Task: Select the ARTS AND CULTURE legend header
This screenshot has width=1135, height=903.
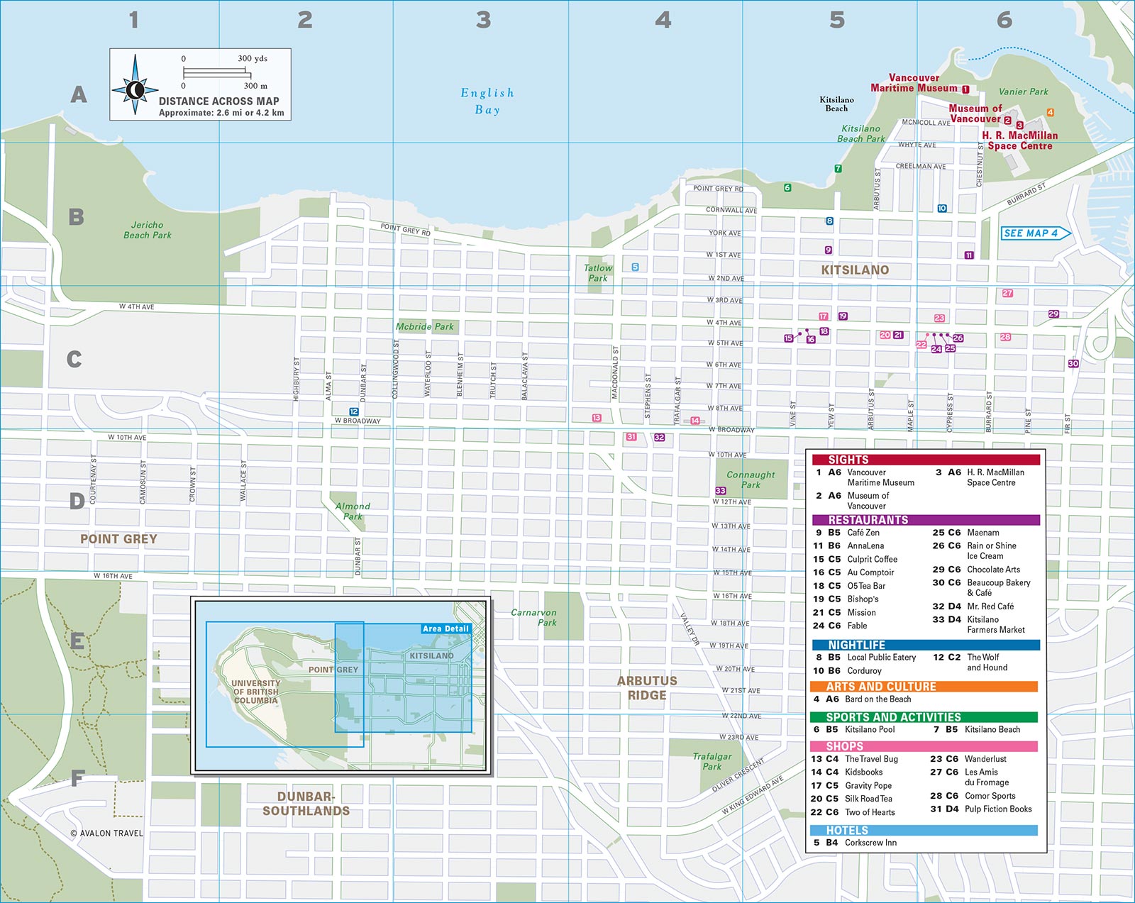Action: point(924,687)
